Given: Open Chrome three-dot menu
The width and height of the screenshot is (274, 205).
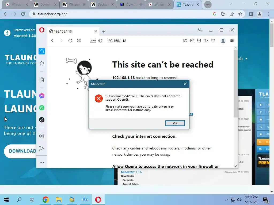Looking at the screenshot, I should coord(268,14).
